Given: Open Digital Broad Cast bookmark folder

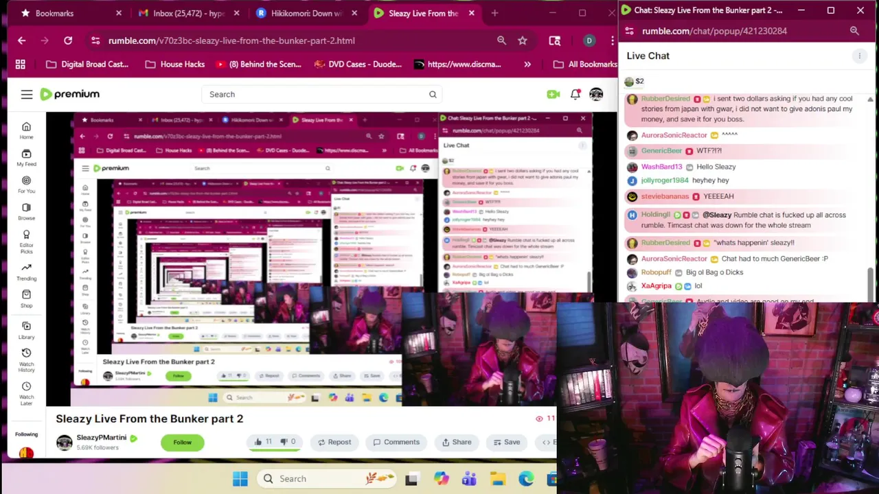Looking at the screenshot, I should tap(87, 64).
